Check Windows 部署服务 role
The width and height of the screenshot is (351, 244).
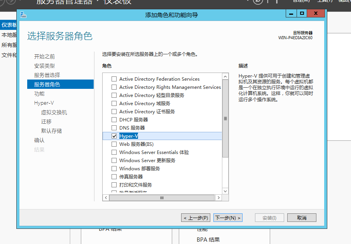click(x=114, y=168)
